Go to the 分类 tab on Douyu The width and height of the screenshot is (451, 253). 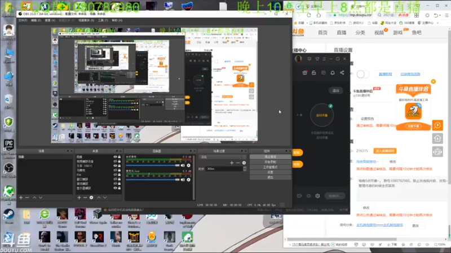(x=360, y=33)
